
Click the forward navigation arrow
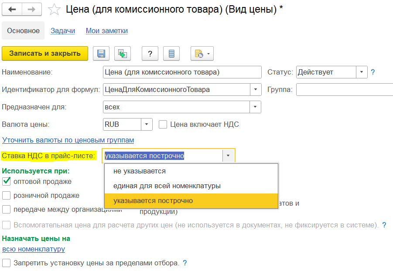click(x=32, y=9)
